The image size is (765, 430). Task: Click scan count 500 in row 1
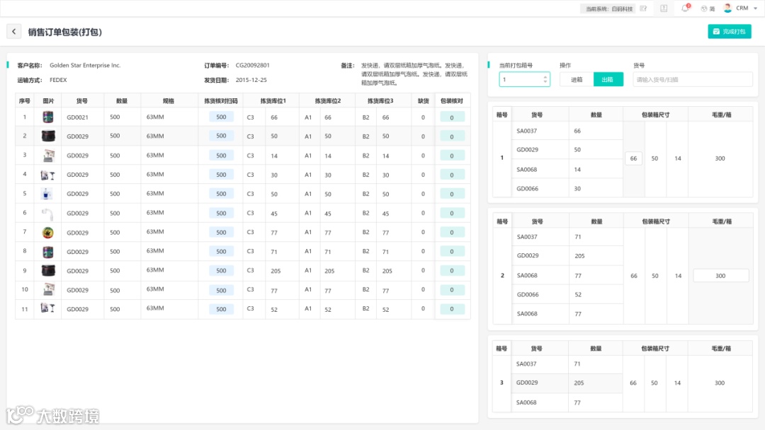click(221, 117)
